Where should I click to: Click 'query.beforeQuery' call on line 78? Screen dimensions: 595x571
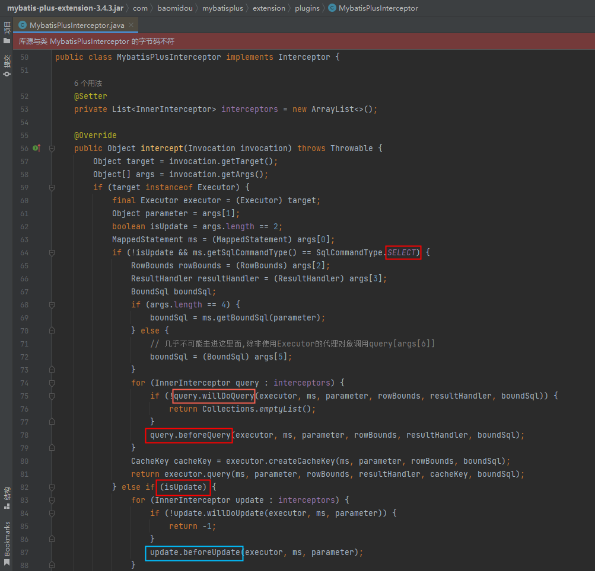point(190,435)
